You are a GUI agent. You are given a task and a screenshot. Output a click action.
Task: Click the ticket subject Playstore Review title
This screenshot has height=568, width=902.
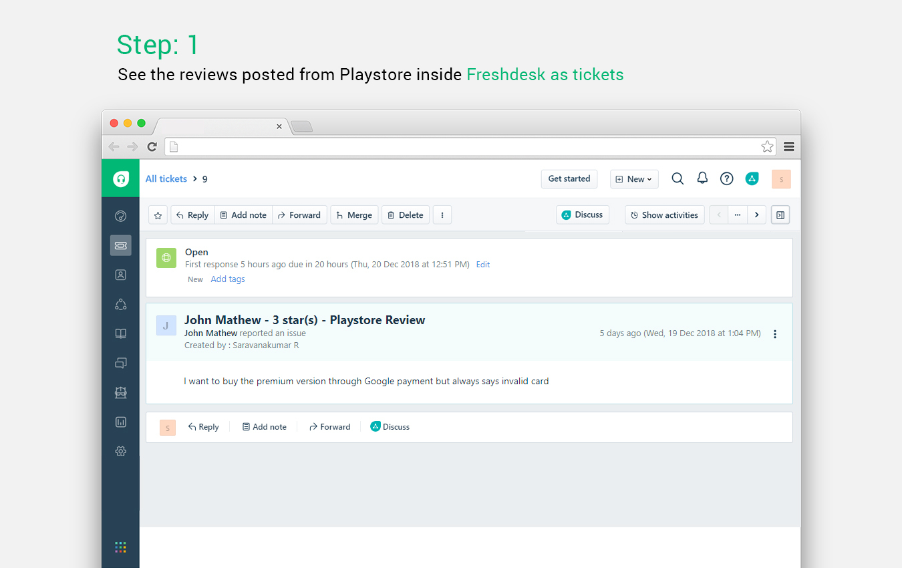(x=305, y=319)
